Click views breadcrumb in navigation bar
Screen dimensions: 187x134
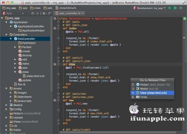tap(35, 8)
